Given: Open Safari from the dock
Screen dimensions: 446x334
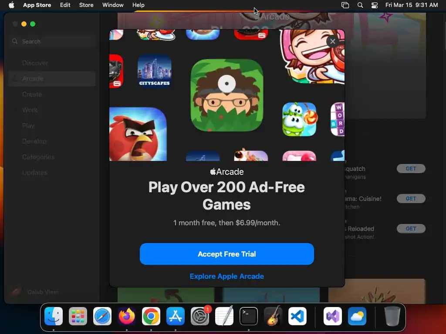Looking at the screenshot, I should click(x=102, y=316).
